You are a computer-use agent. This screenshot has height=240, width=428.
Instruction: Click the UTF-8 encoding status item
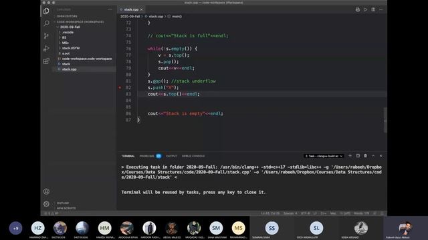[x=305, y=213]
